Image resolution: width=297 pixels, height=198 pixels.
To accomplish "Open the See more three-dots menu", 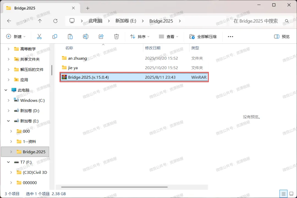I will 230,37.
